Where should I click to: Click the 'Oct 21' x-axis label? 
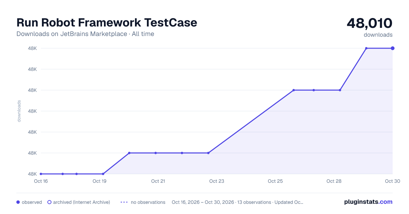click(x=158, y=181)
